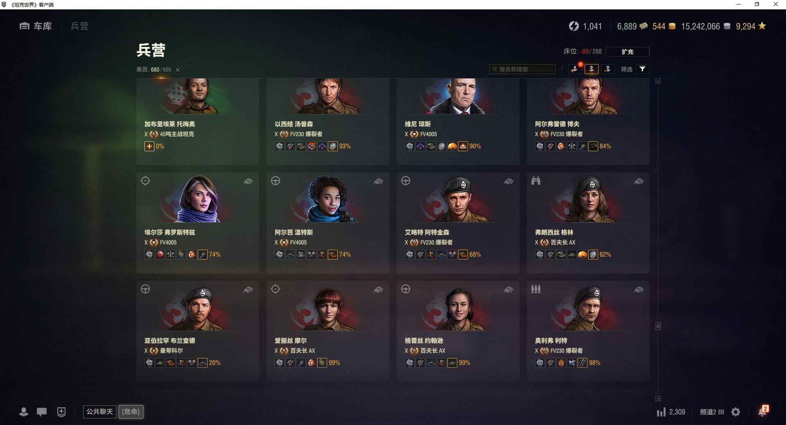Image resolution: width=786 pixels, height=425 pixels.
Task: Select the 埃尔莎 弗罗斯特兹 crew member portrait
Action: point(198,199)
